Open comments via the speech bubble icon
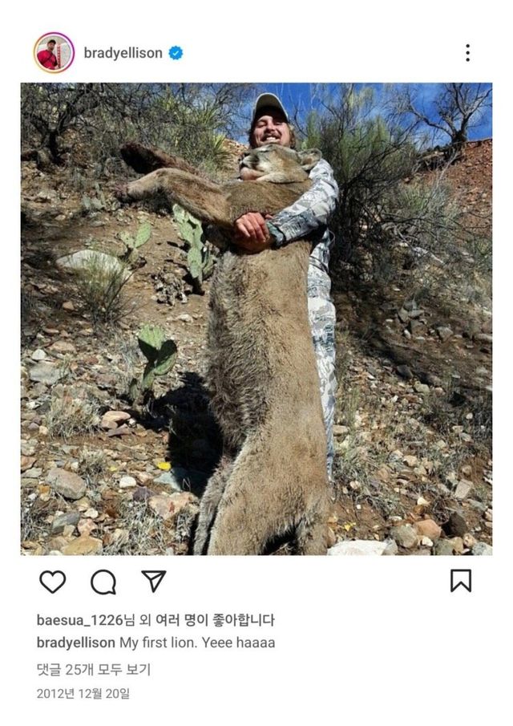 (103, 582)
